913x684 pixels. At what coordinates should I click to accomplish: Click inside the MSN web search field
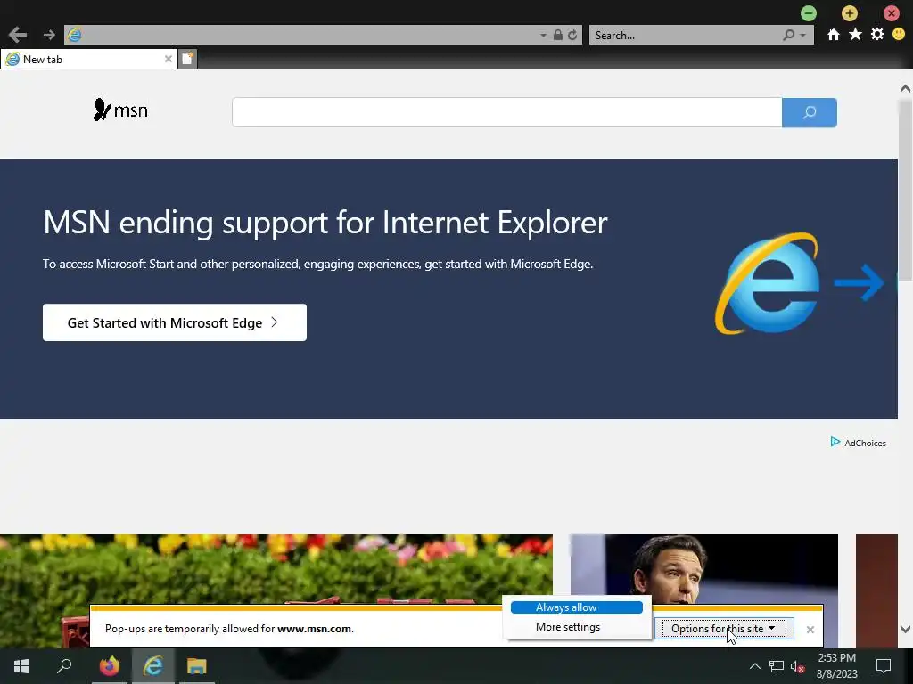coord(506,112)
